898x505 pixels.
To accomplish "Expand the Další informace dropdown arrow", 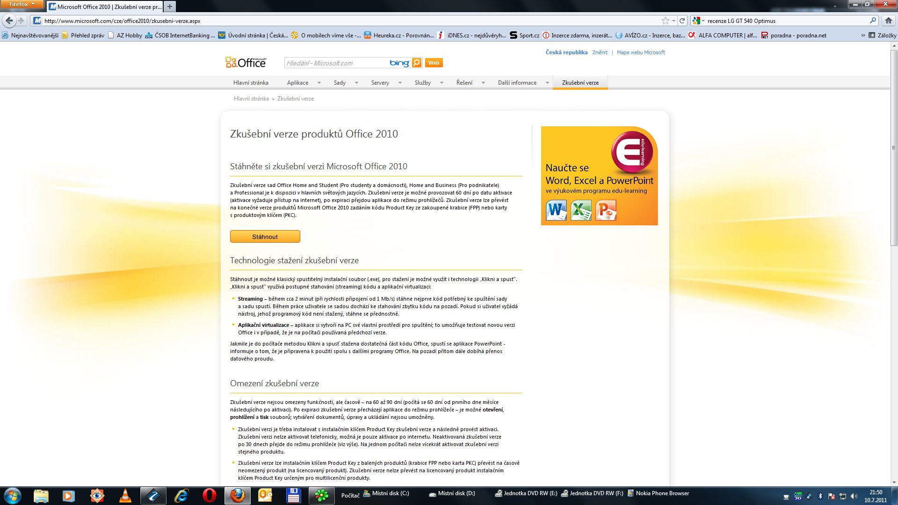I will [547, 83].
